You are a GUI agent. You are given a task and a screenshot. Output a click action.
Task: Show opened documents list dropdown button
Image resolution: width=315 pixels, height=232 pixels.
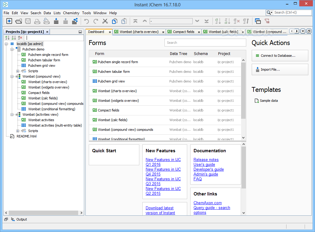(303, 31)
